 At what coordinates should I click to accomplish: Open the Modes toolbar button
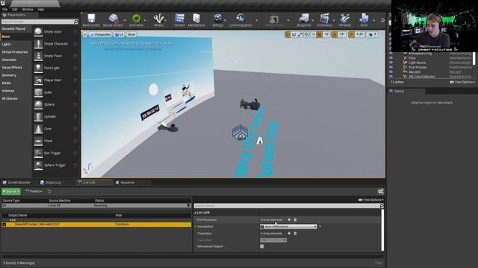point(158,19)
